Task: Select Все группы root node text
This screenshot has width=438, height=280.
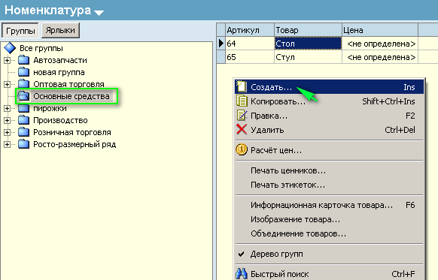Action: point(41,48)
